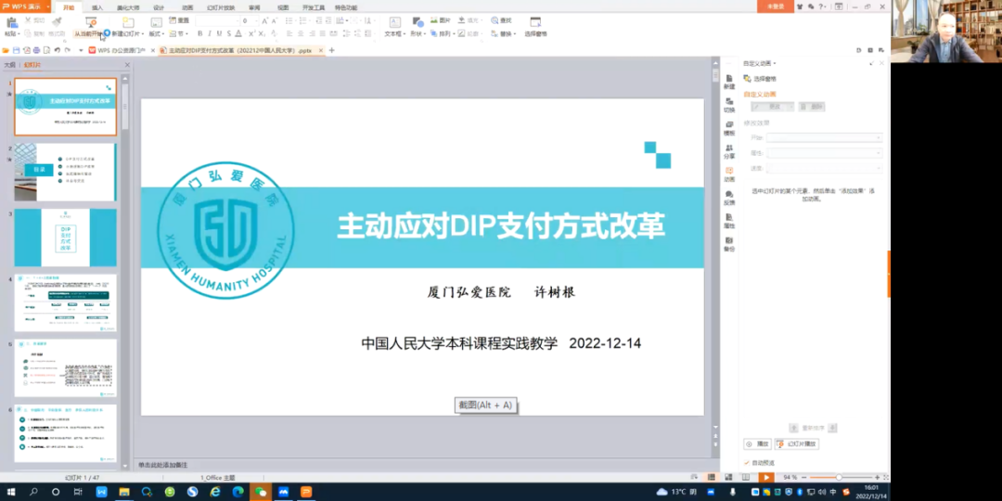Click the Bold formatting icon
The width and height of the screenshot is (1002, 501).
tap(200, 33)
